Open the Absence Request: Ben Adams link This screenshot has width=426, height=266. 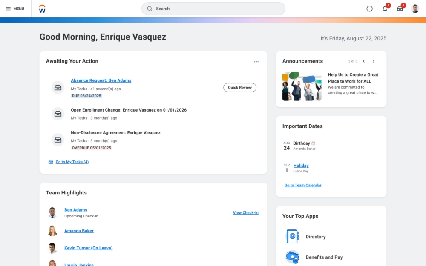pyautogui.click(x=101, y=80)
